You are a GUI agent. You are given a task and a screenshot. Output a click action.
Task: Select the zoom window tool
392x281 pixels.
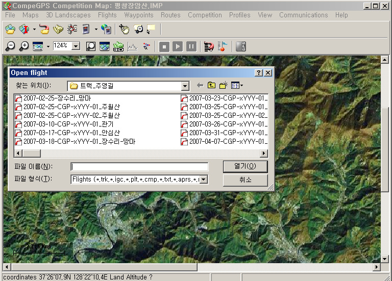click(138, 29)
